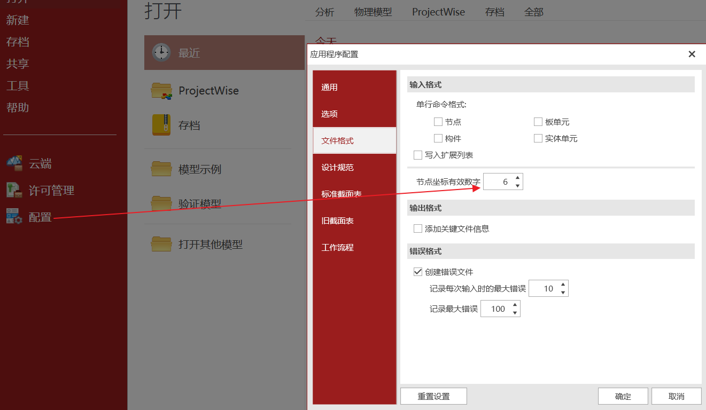Screen dimensions: 706x410
Task: Open 许可管理 in the left sidebar
Action: point(51,191)
